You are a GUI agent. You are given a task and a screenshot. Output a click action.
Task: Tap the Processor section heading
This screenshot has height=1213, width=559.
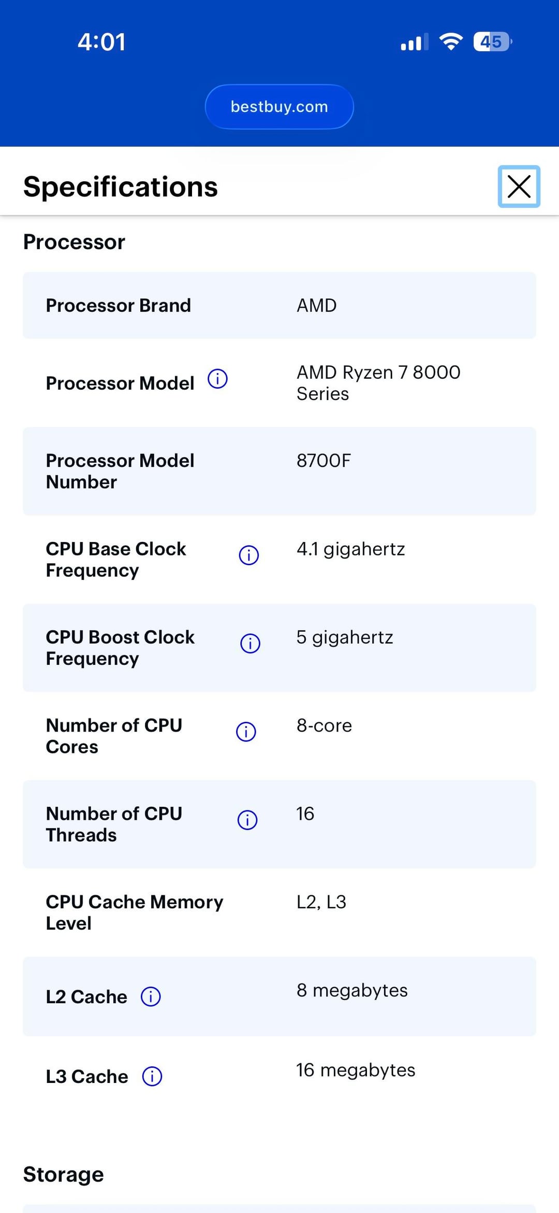[x=74, y=242]
